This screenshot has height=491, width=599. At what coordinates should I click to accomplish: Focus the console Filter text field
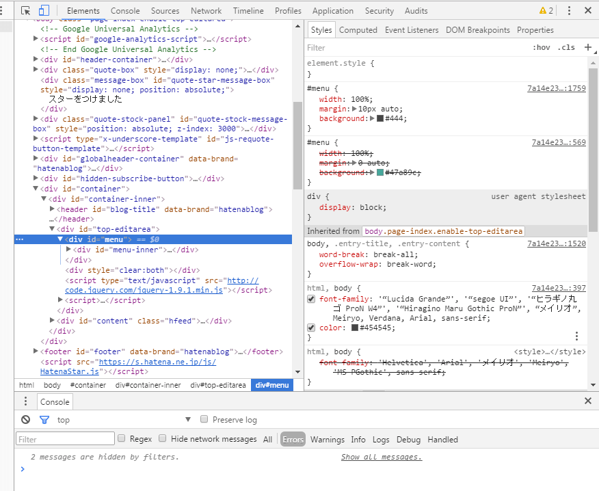tap(66, 438)
